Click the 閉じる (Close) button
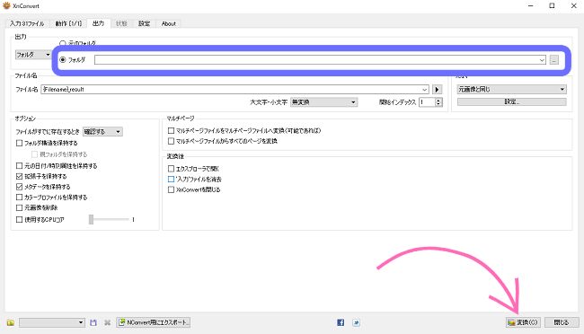The height and width of the screenshot is (334, 584). tap(562, 322)
